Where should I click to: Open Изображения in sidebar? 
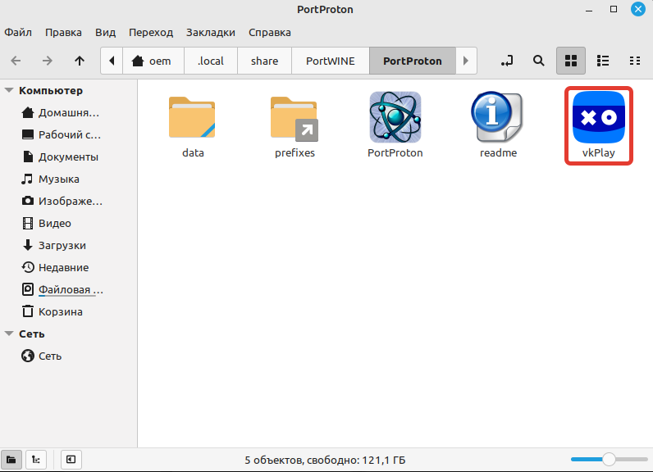[x=62, y=202]
